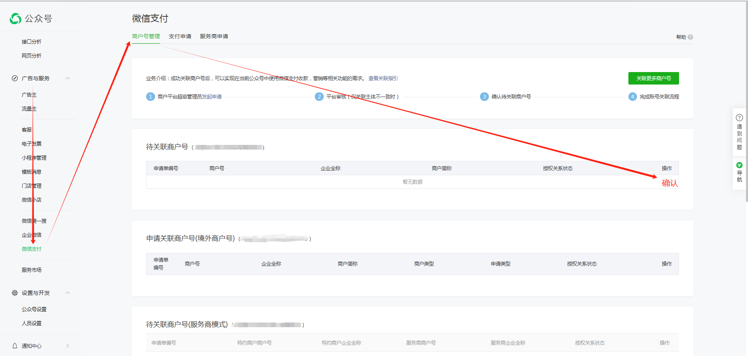Open 电子发票 in the sidebar
The height and width of the screenshot is (356, 748).
(x=32, y=144)
